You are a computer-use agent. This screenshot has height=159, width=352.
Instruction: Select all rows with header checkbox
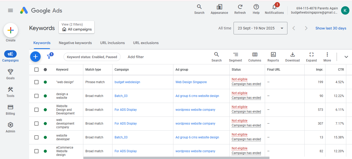coord(36,70)
